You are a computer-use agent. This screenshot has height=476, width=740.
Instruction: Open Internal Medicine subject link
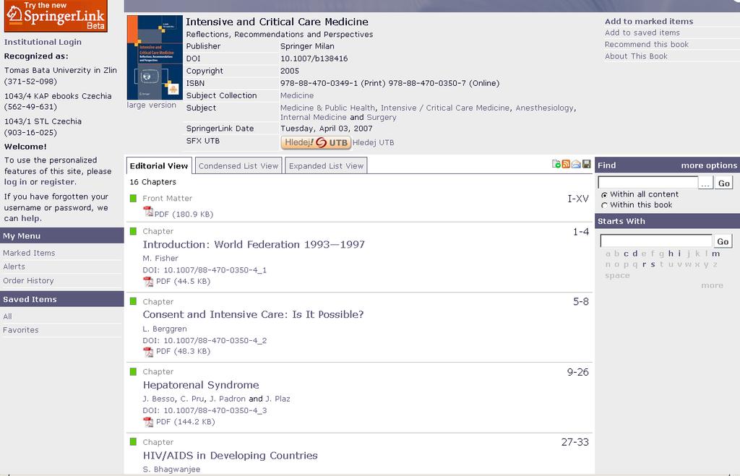click(x=314, y=118)
